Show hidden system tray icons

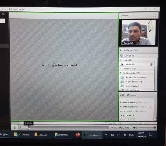pyautogui.click(x=106, y=135)
